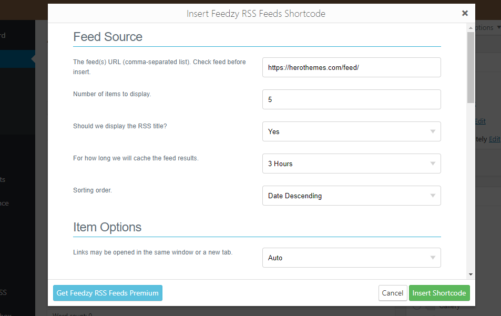Screen dimensions: 501x316
Task: Click the scrollbar down-arrow icon inside the modal
Action: (469, 273)
